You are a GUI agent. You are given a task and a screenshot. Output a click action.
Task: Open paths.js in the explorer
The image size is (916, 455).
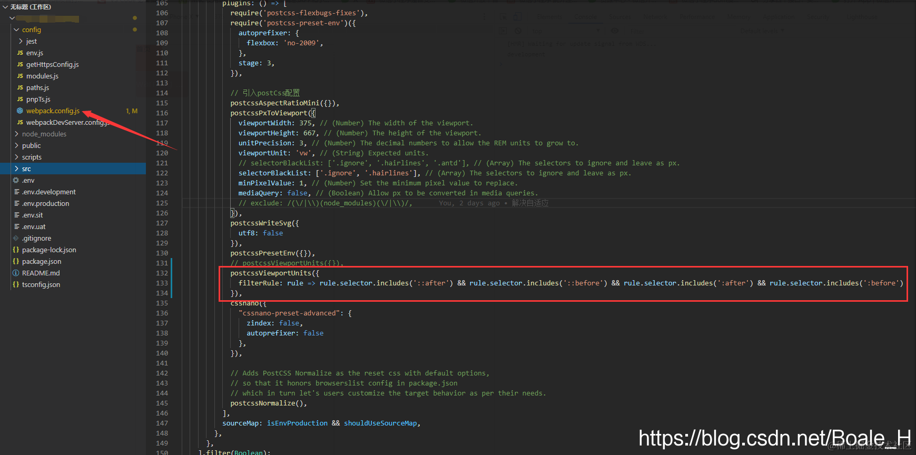37,87
